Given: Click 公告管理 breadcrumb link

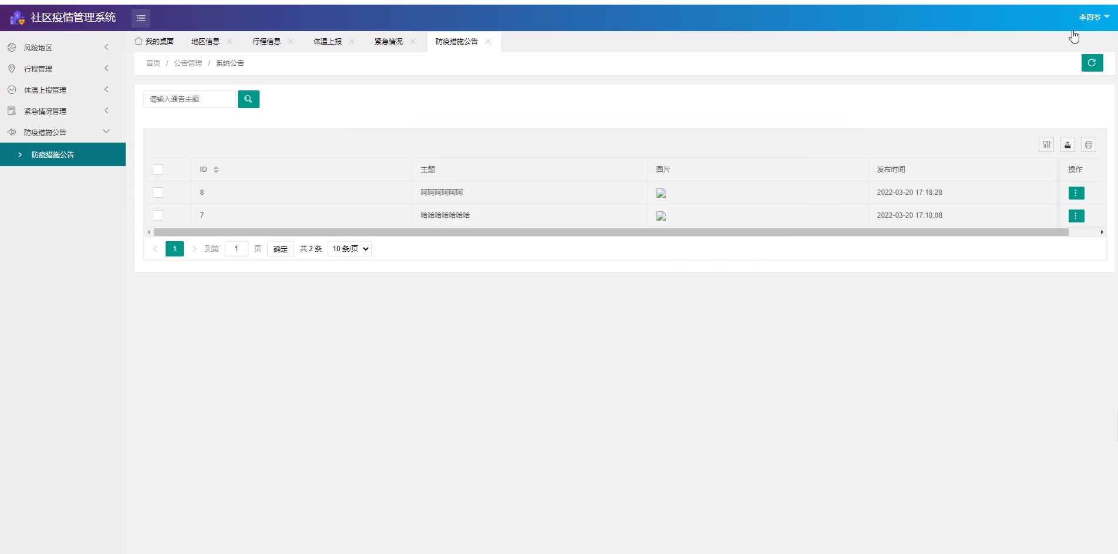Looking at the screenshot, I should pos(188,63).
